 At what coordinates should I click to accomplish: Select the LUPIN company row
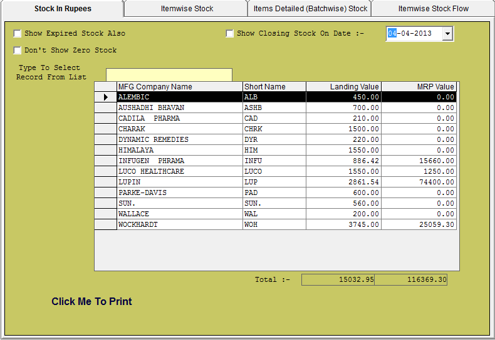[x=179, y=182]
